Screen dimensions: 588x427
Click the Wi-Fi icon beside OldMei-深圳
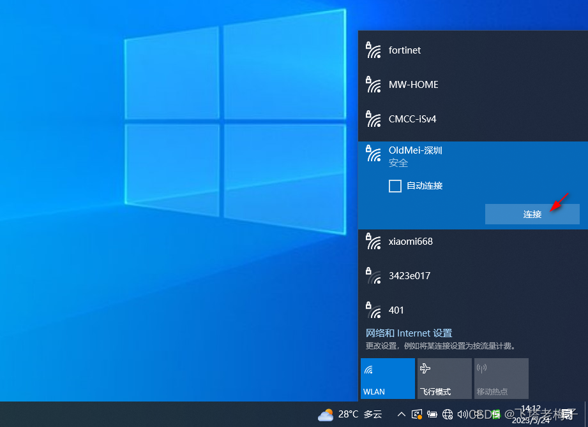click(373, 153)
